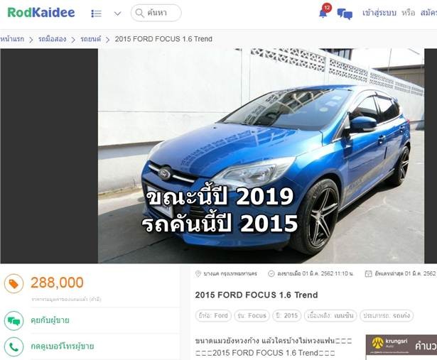Open the notifications bell icon
Viewport: 437px width, 360px height.
tap(323, 13)
